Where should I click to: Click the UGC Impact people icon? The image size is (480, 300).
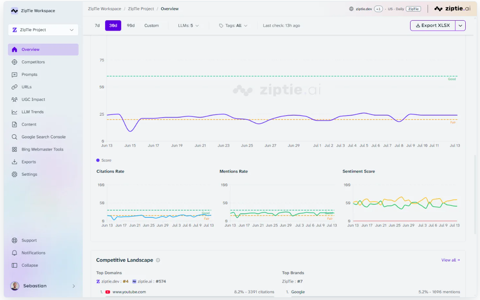click(x=15, y=99)
